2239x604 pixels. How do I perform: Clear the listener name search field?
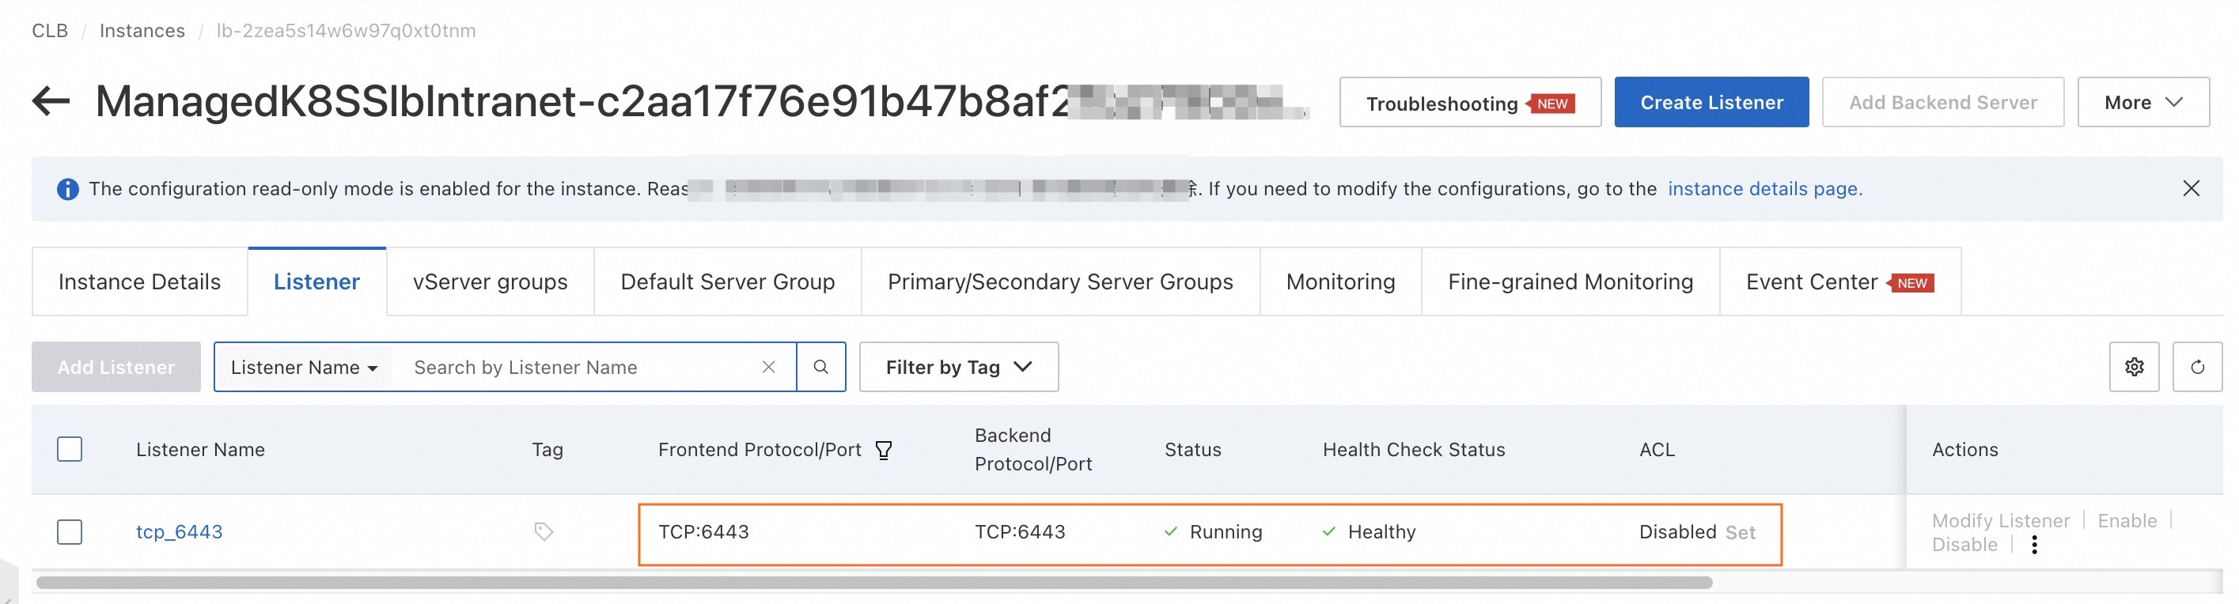point(768,368)
